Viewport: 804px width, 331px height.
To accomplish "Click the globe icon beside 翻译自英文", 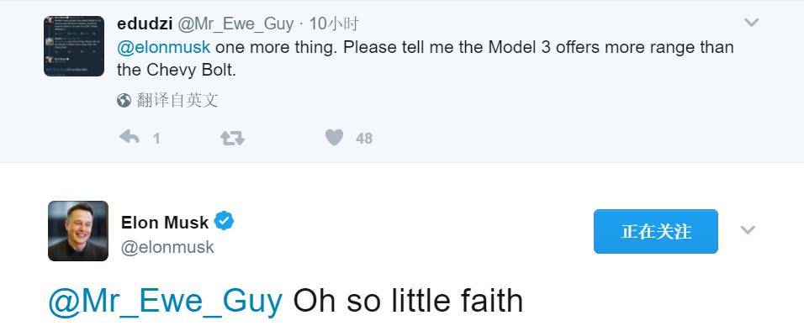I will (124, 101).
